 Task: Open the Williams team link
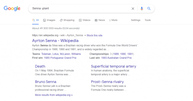[76, 54]
